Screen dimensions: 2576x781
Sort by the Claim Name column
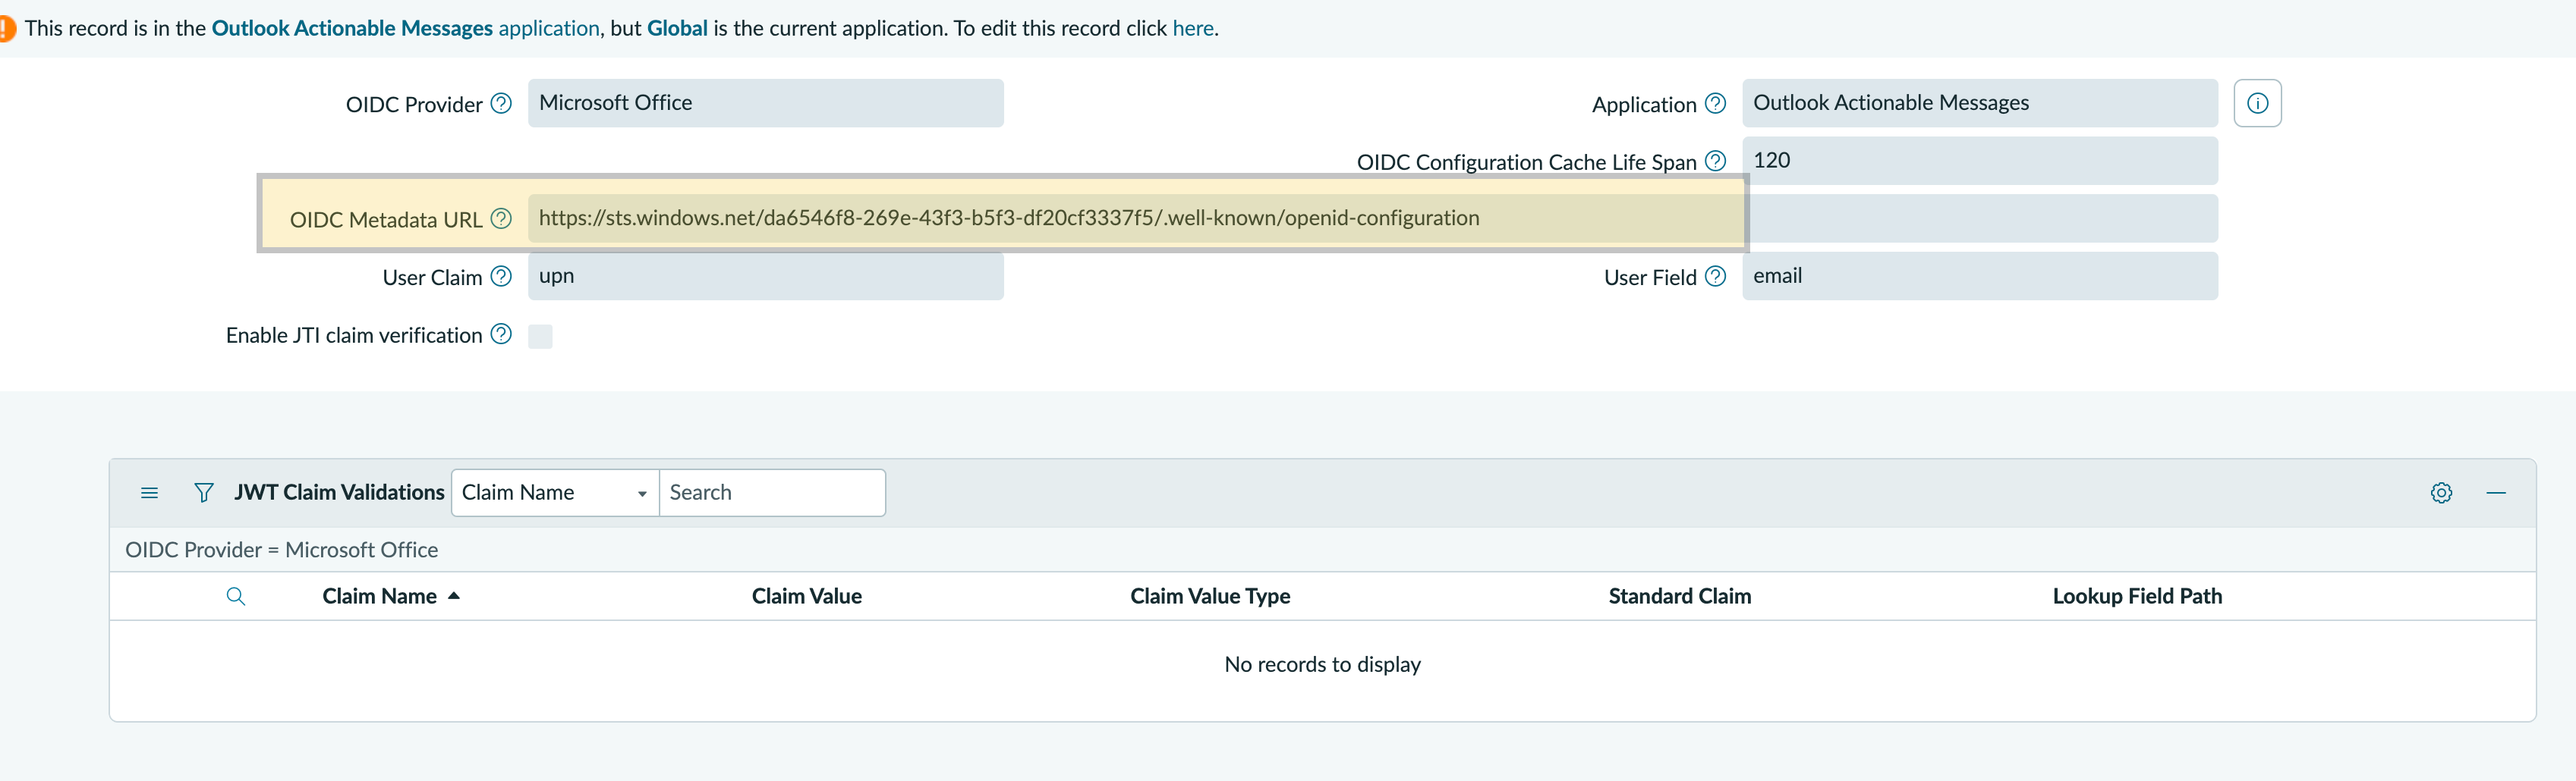click(x=379, y=596)
